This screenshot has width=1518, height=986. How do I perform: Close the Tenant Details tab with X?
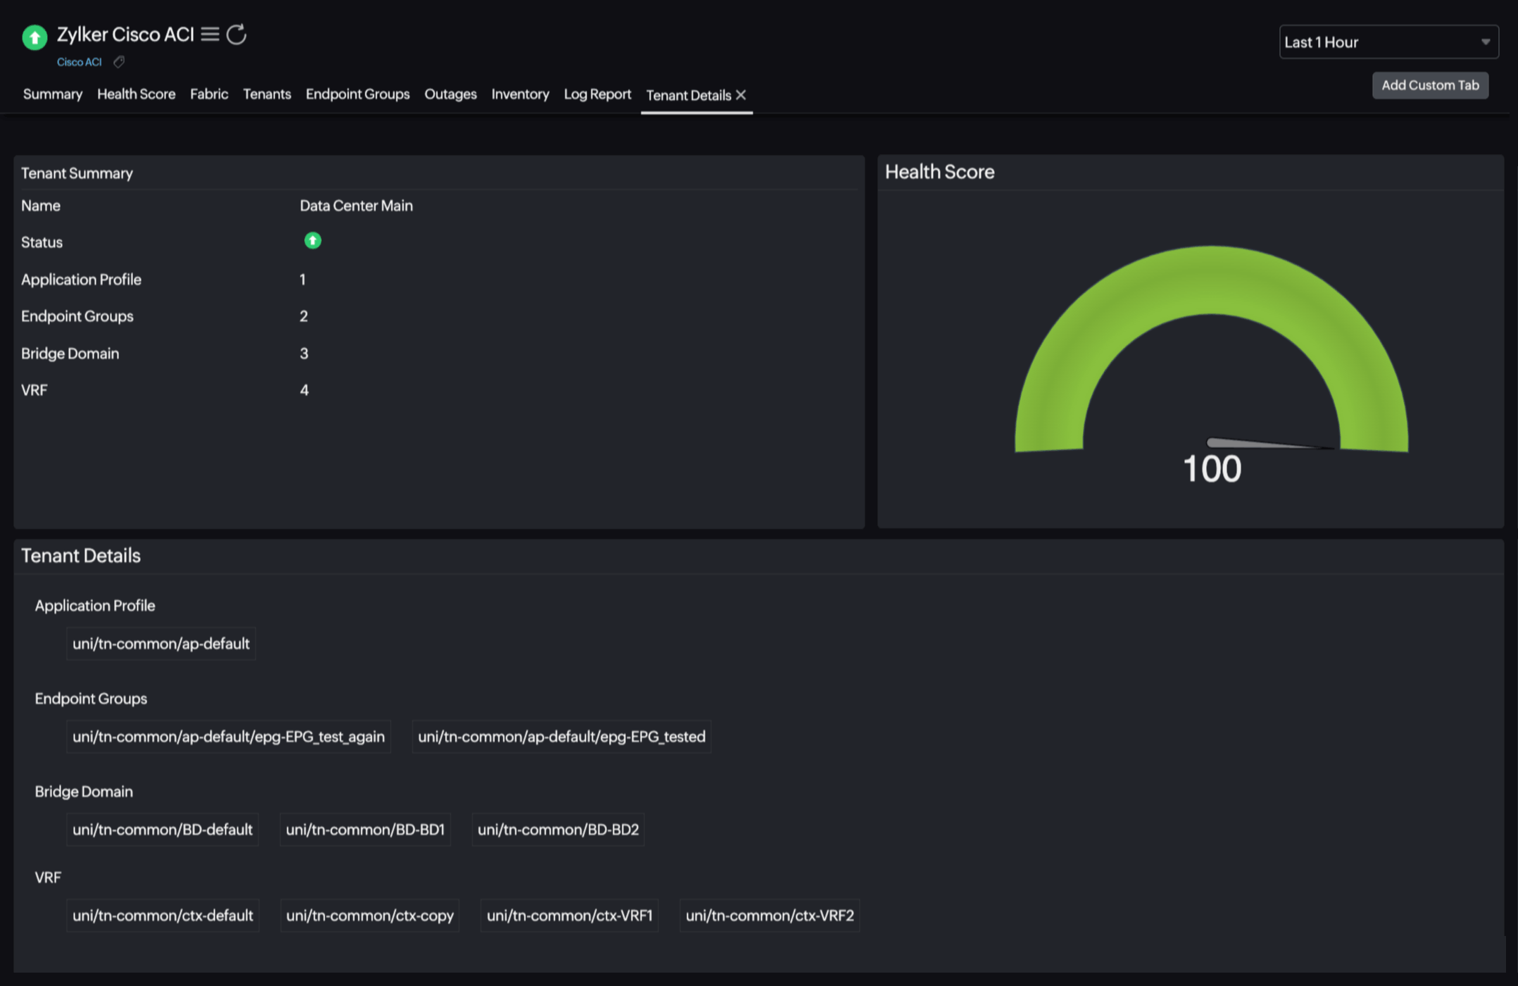741,95
